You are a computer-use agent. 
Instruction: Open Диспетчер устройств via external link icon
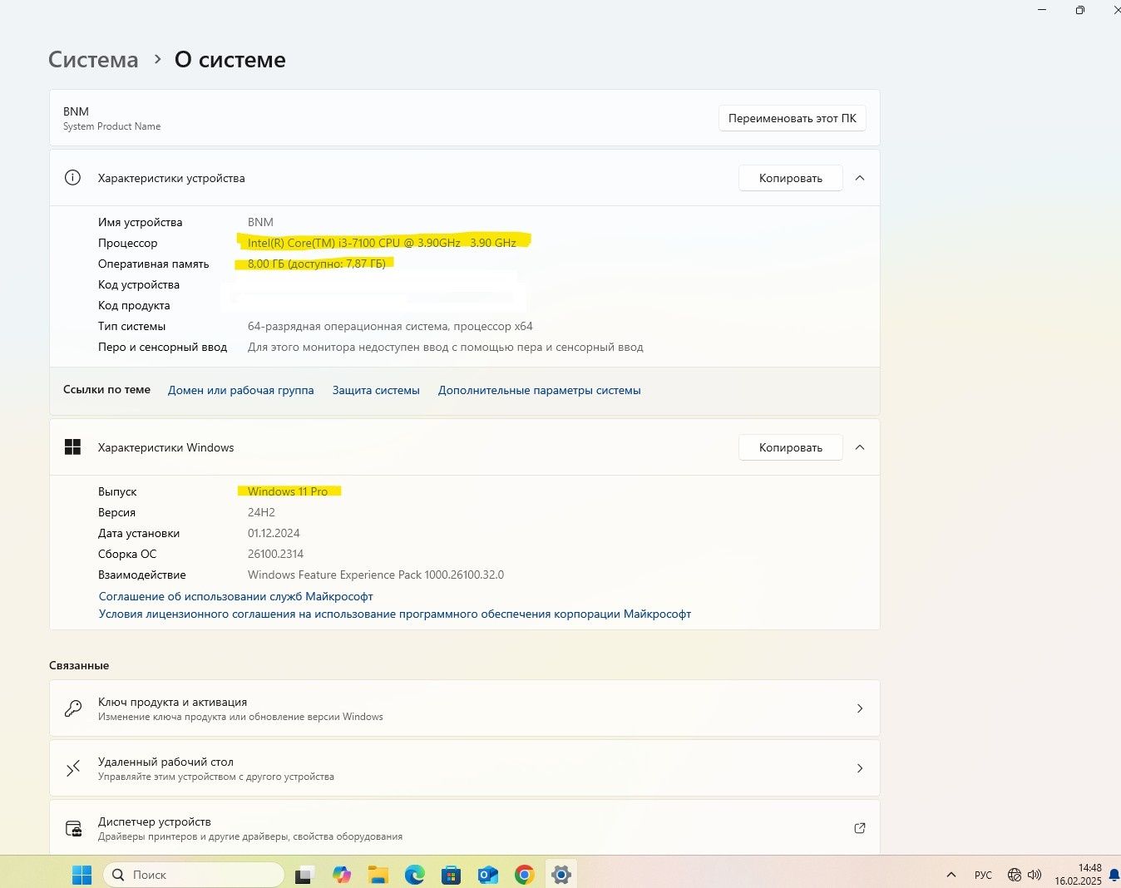pyautogui.click(x=860, y=828)
